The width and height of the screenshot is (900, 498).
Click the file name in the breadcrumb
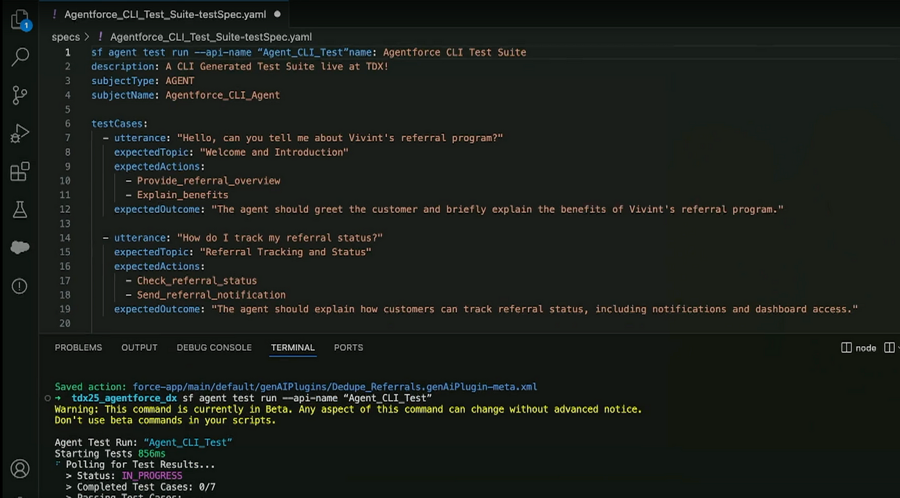pyautogui.click(x=211, y=37)
